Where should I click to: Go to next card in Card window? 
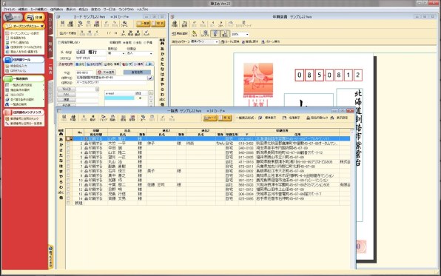(x=123, y=33)
